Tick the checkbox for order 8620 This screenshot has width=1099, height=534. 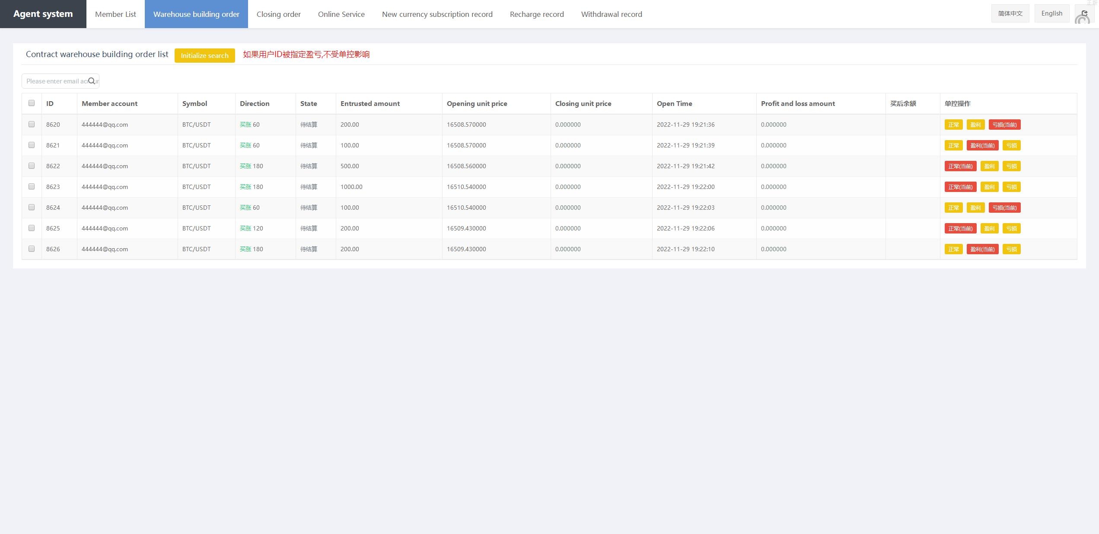pyautogui.click(x=32, y=124)
